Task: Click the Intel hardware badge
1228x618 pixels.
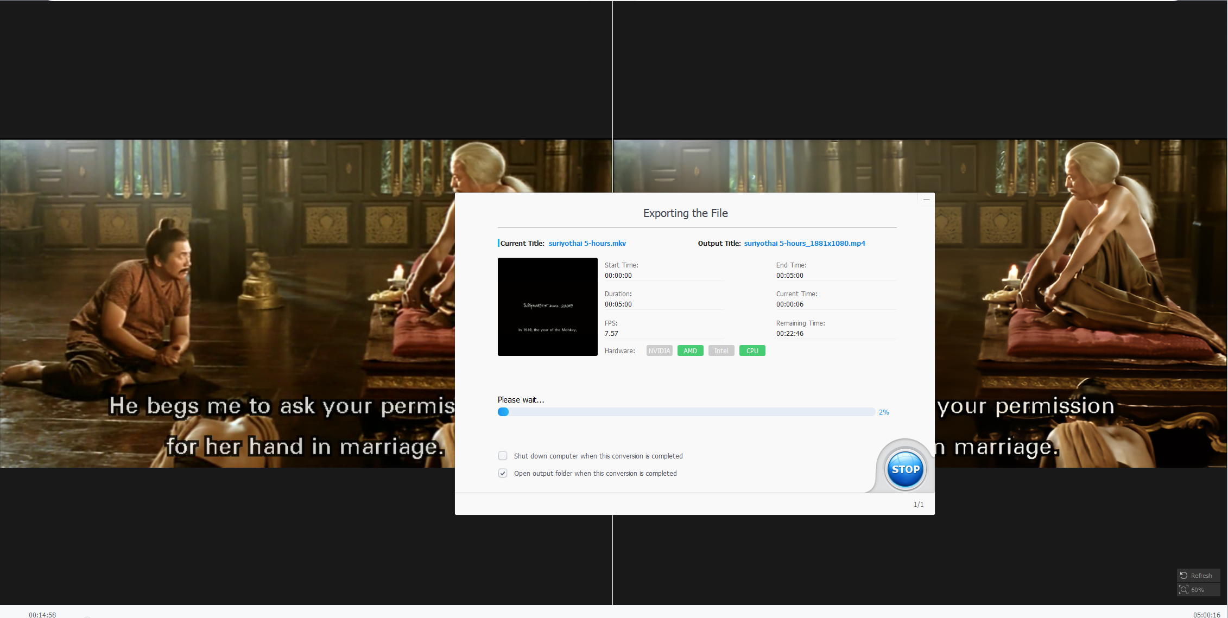Action: pyautogui.click(x=721, y=351)
